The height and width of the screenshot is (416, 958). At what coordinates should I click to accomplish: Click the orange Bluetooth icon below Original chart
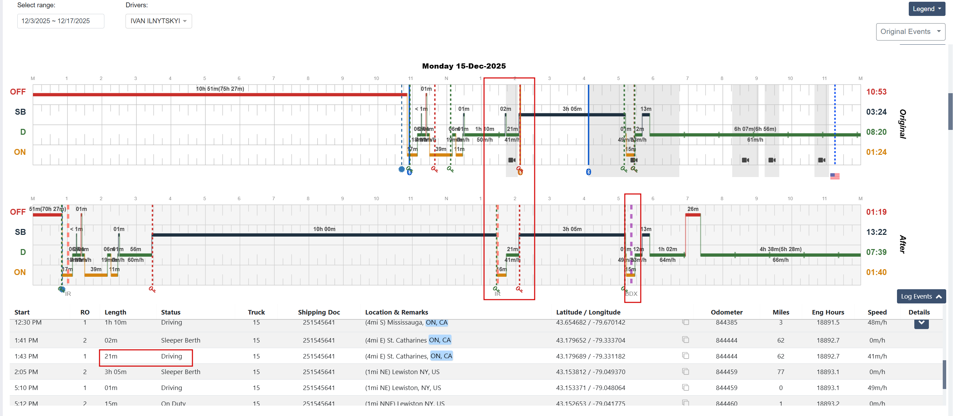pyautogui.click(x=520, y=172)
